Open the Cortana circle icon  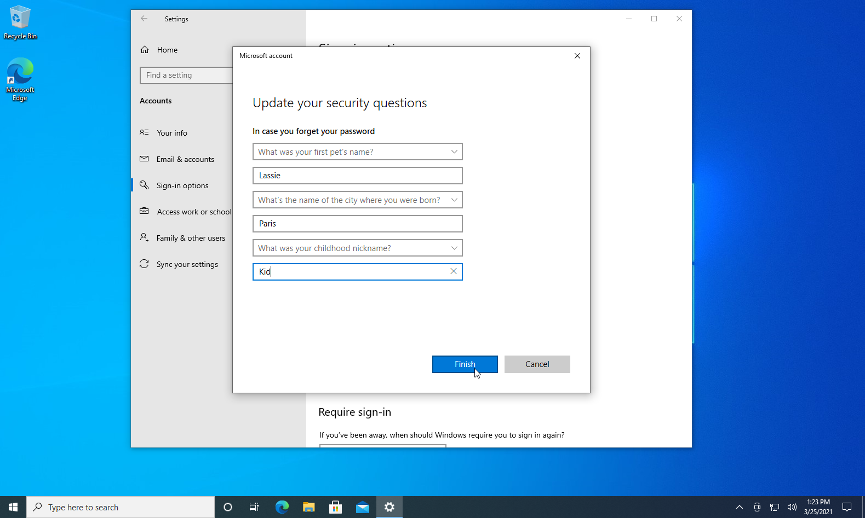[228, 507]
